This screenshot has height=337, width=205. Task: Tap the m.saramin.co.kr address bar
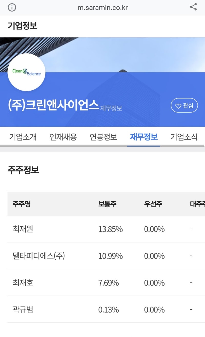102,7
